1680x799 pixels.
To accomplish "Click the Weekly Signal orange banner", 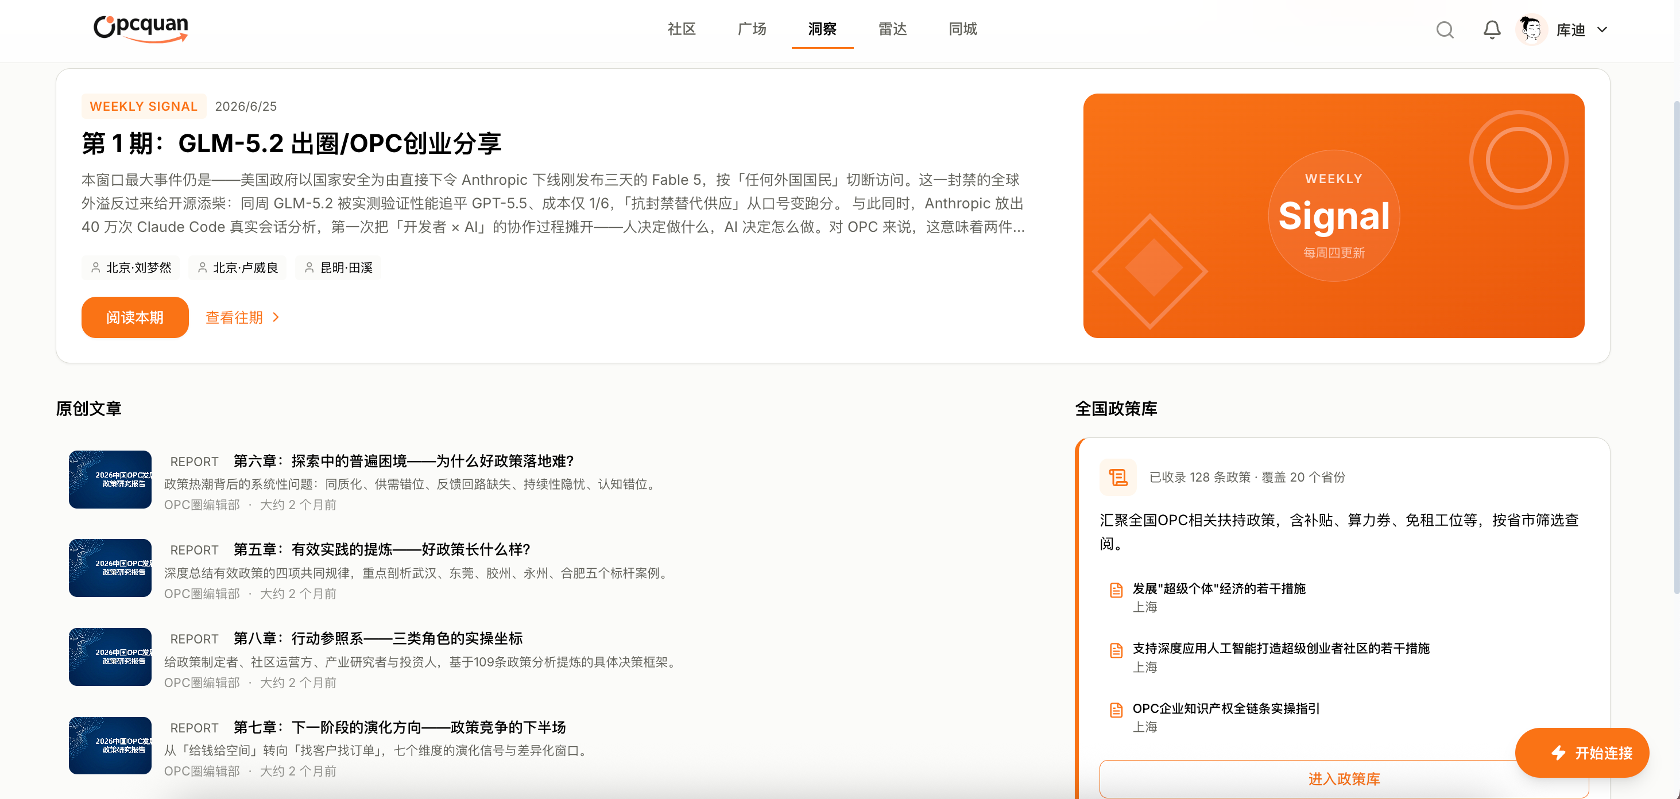I will (x=1334, y=216).
